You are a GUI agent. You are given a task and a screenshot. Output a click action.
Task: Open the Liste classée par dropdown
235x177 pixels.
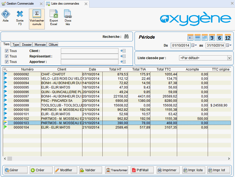[x=229, y=58]
